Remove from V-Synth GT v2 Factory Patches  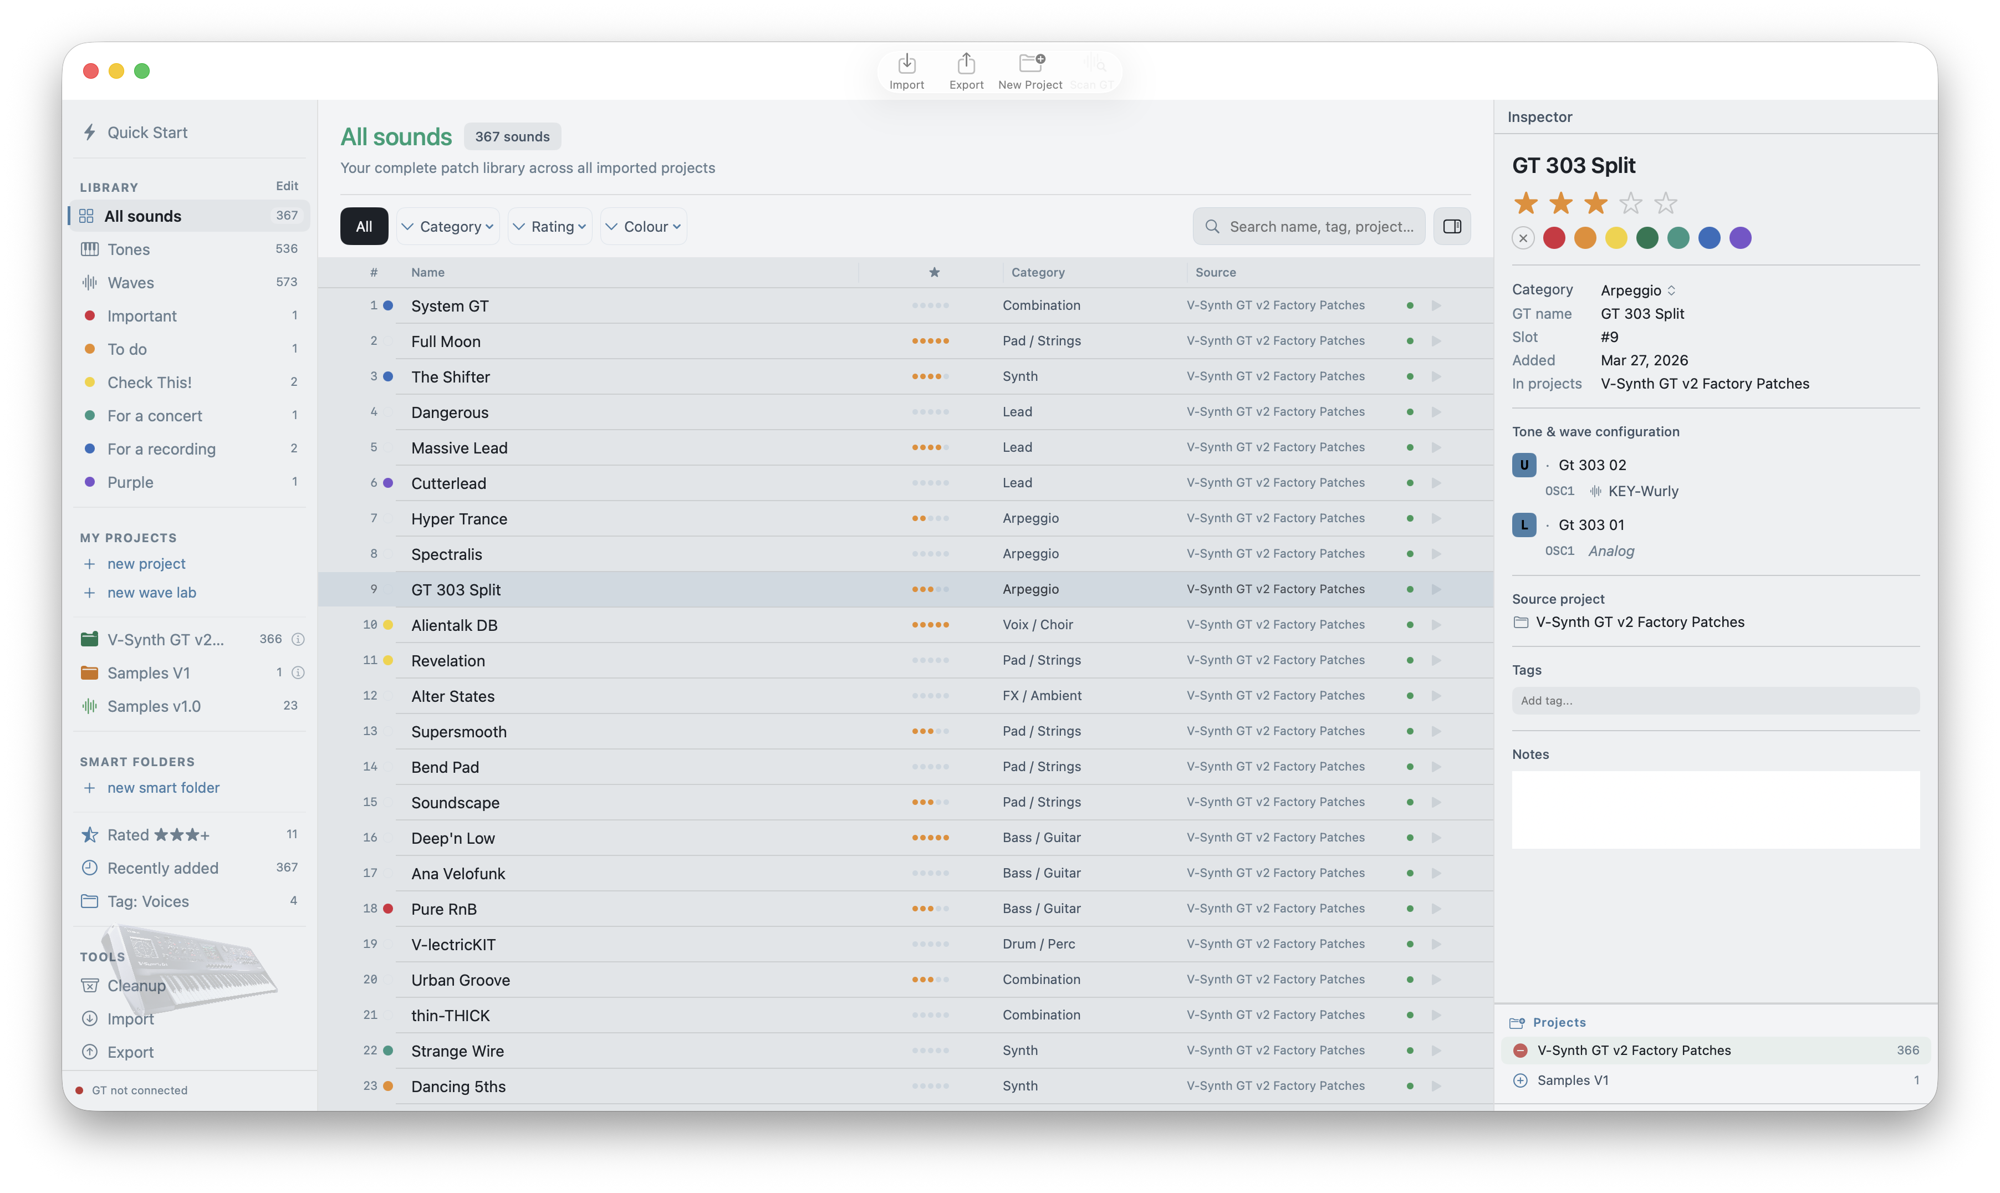[x=1519, y=1050]
